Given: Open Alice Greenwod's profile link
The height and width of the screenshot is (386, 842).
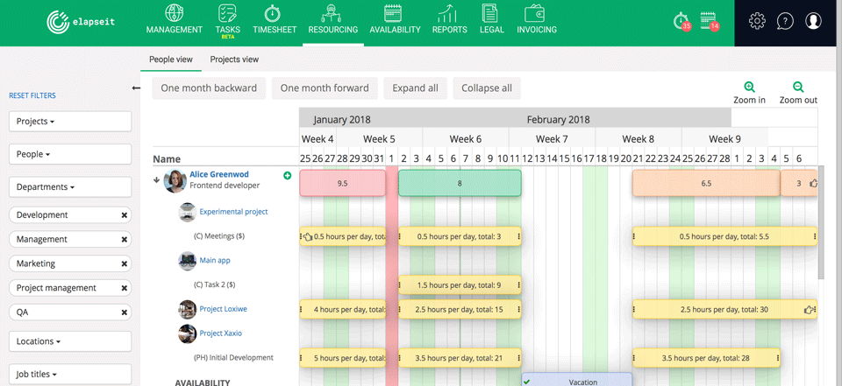Looking at the screenshot, I should coord(218,174).
